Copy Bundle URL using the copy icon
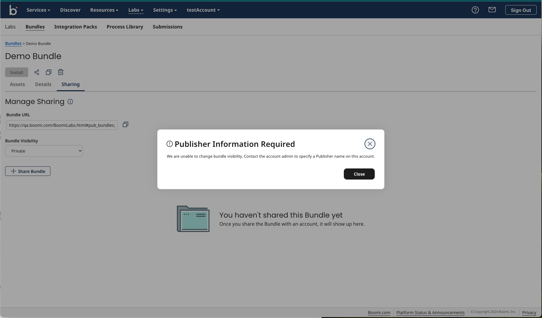Screen dimensions: 542x318 [x=126, y=125]
